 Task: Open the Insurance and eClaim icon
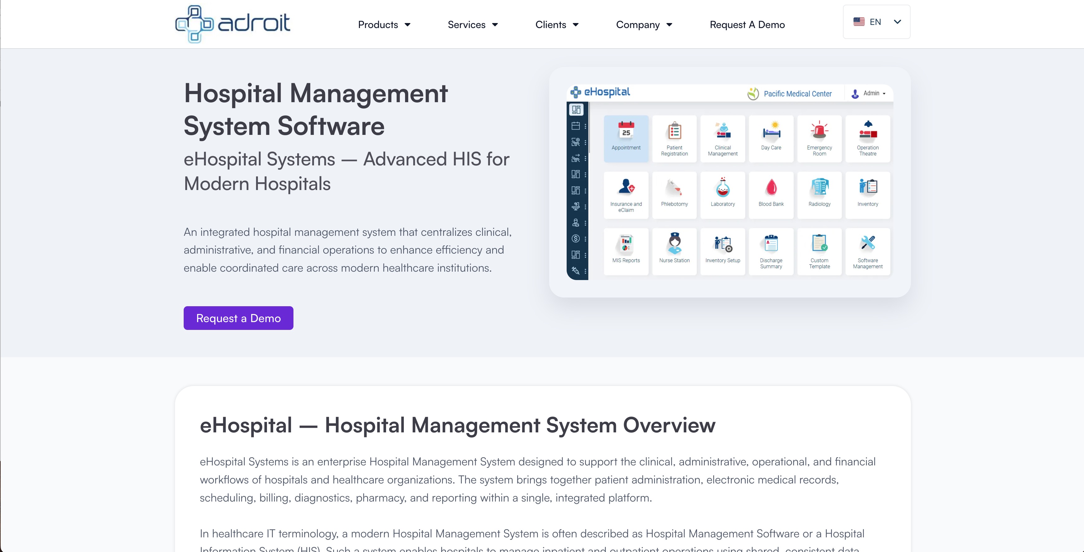click(626, 195)
